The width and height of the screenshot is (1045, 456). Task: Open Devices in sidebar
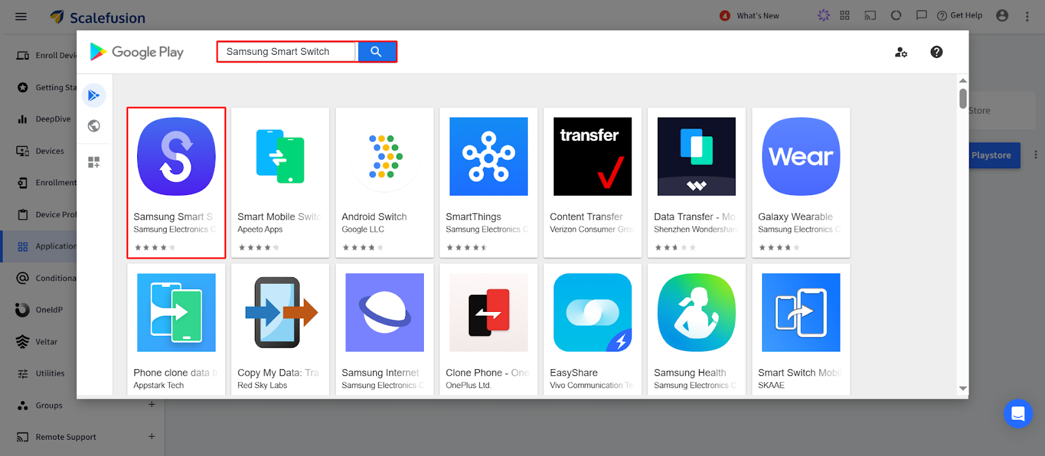[x=40, y=151]
